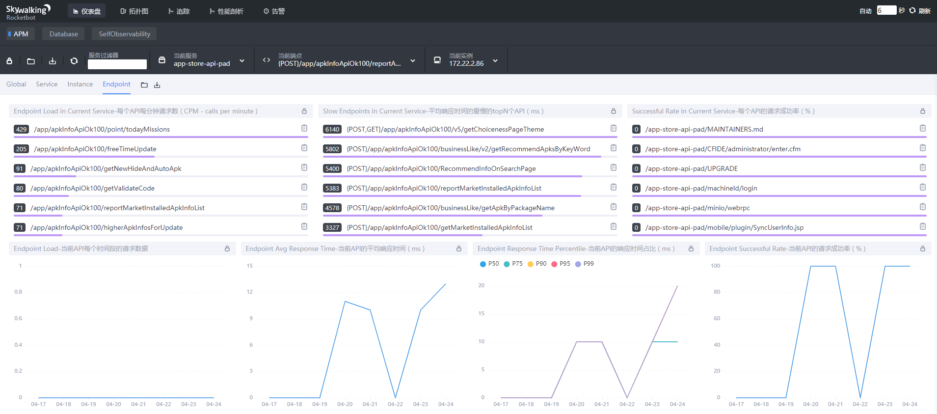Viewport: 937px width, 414px height.
Task: Copy the RecommendInfoOnSearchPage slow endpoint
Action: point(614,167)
